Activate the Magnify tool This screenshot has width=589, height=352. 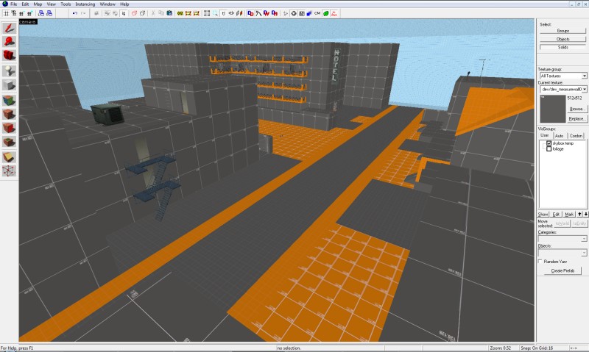(9, 42)
